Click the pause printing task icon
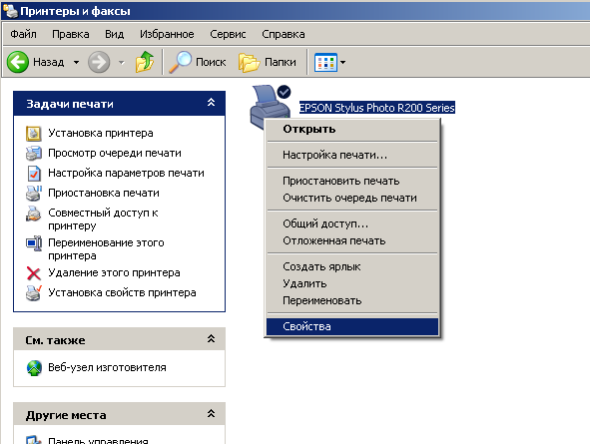The width and height of the screenshot is (590, 444). point(34,193)
